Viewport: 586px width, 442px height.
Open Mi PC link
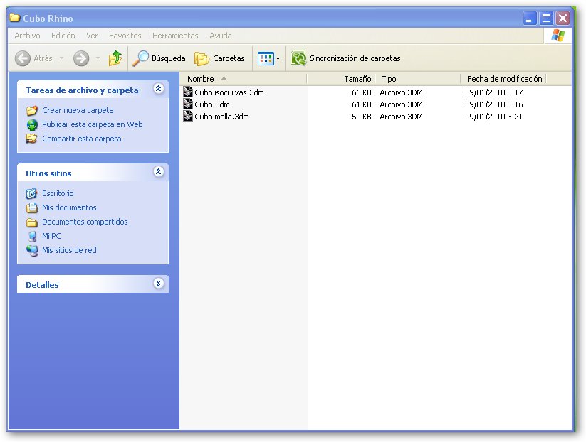click(51, 236)
